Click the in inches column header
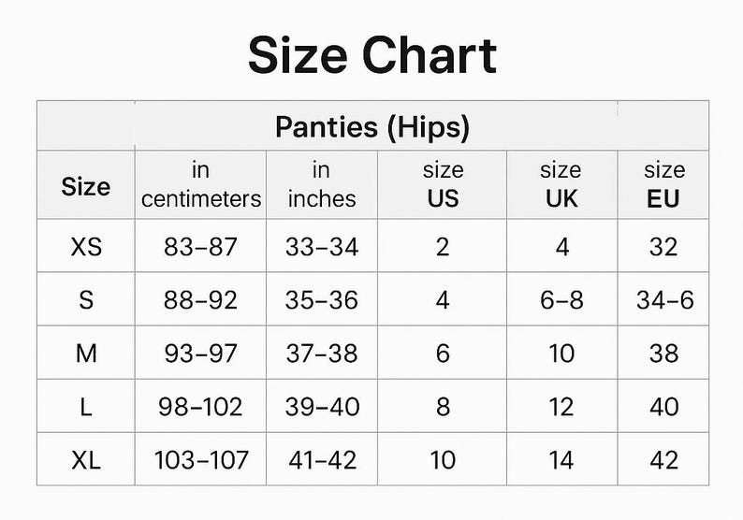This screenshot has height=520, width=743. [322, 184]
